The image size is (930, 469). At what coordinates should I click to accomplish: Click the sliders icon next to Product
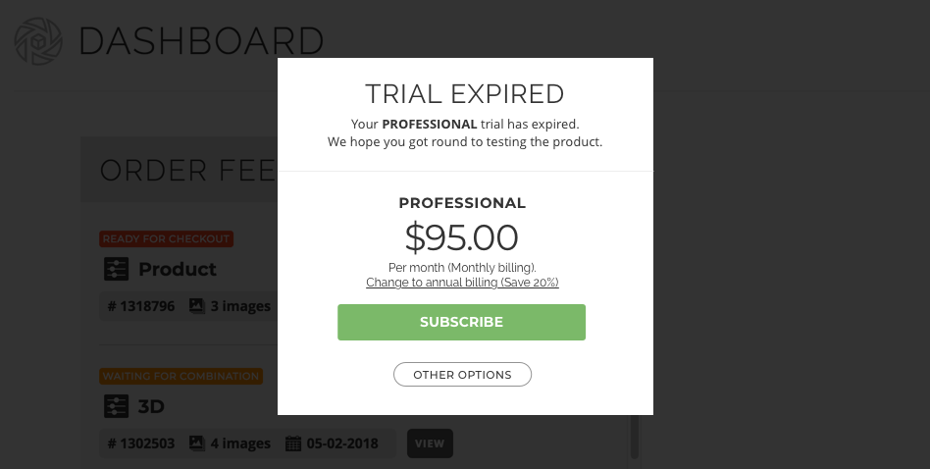(116, 269)
